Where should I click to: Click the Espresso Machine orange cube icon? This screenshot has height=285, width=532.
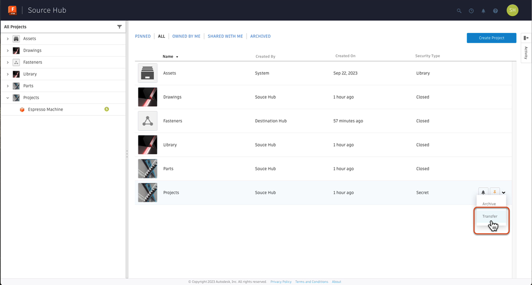(22, 109)
